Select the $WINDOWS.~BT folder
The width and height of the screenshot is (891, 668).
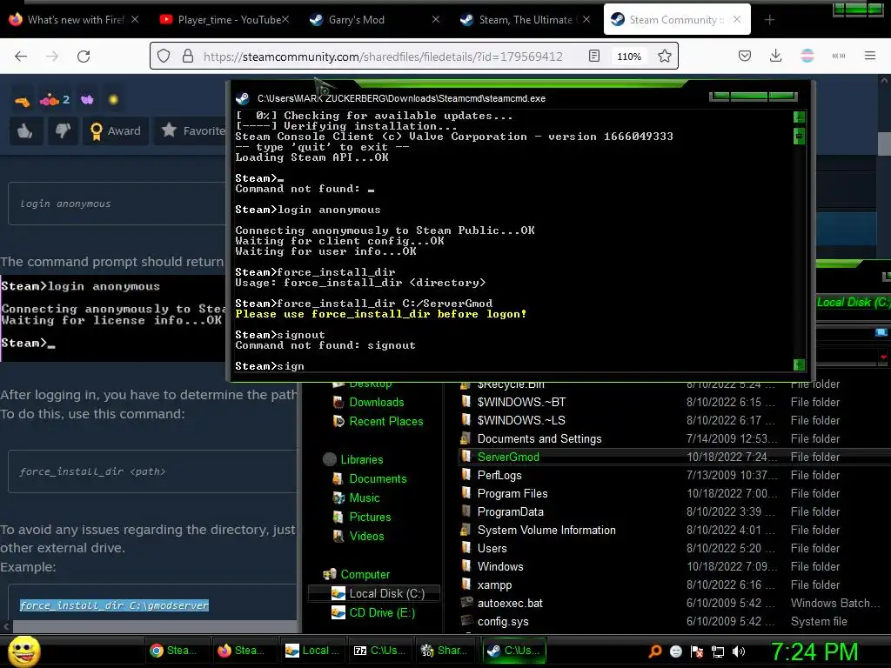[x=521, y=402]
